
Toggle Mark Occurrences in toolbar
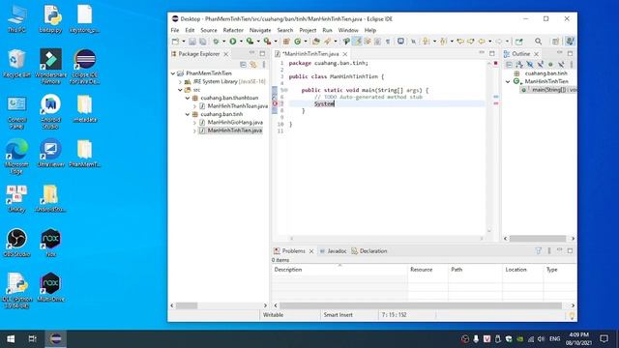tap(358, 42)
